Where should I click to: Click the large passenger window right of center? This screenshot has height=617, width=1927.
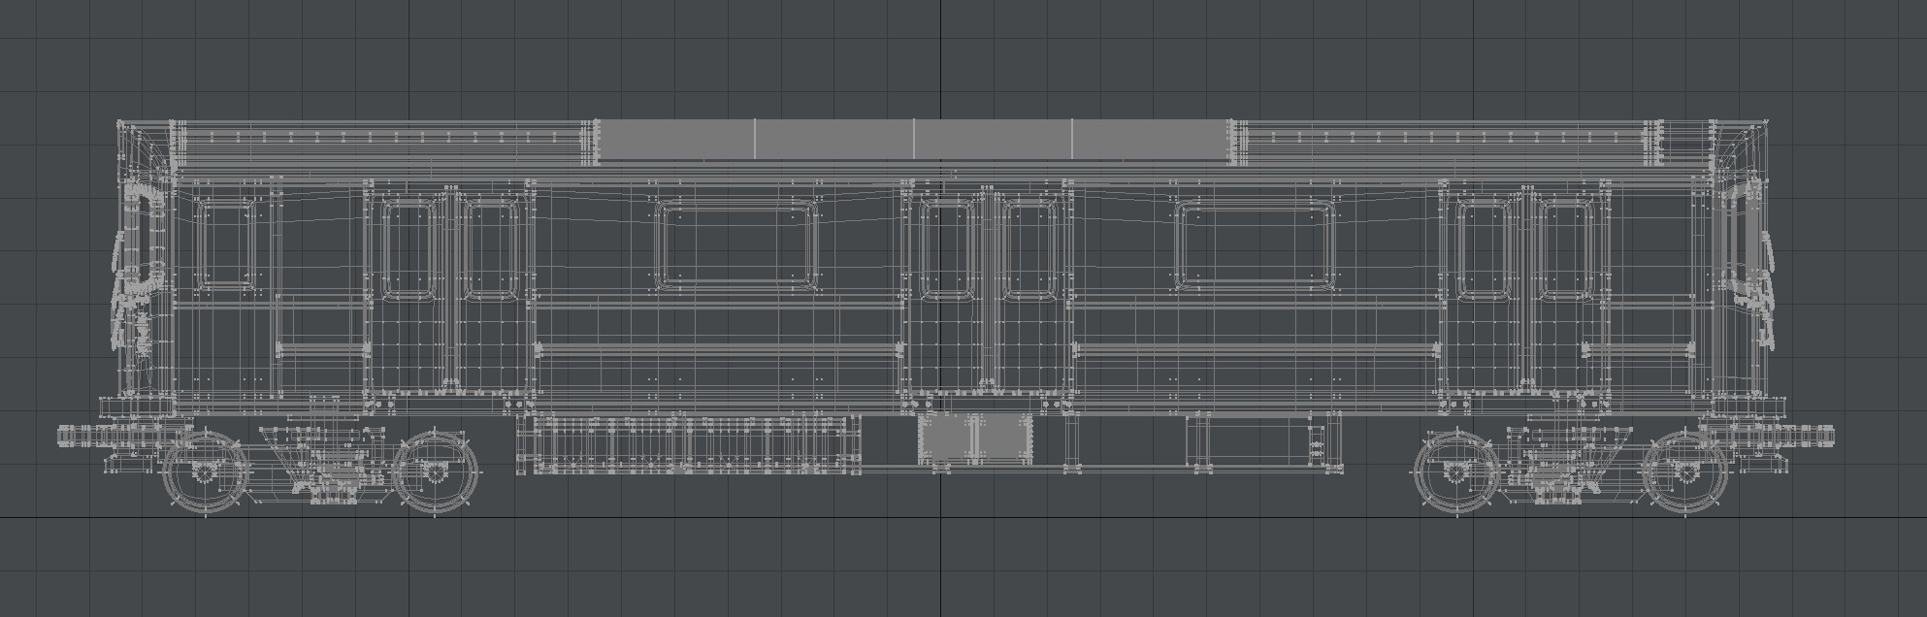point(1256,244)
